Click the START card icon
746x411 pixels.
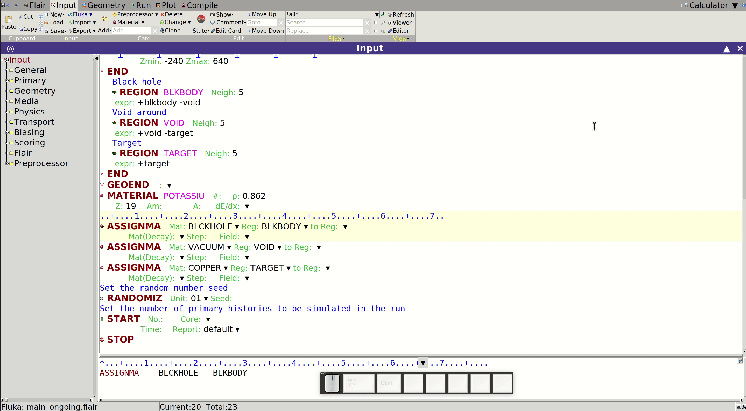[102, 319]
